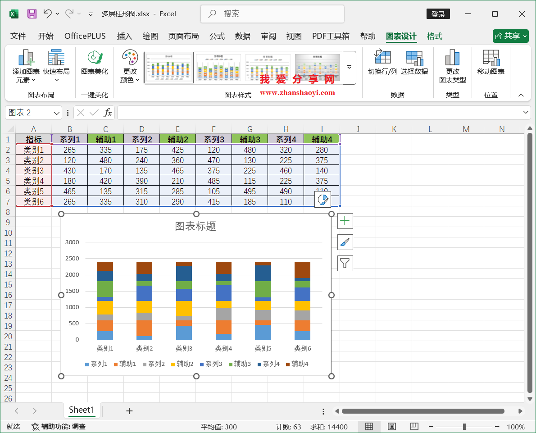Click Switch Row/Column (切换行/列)

382,63
